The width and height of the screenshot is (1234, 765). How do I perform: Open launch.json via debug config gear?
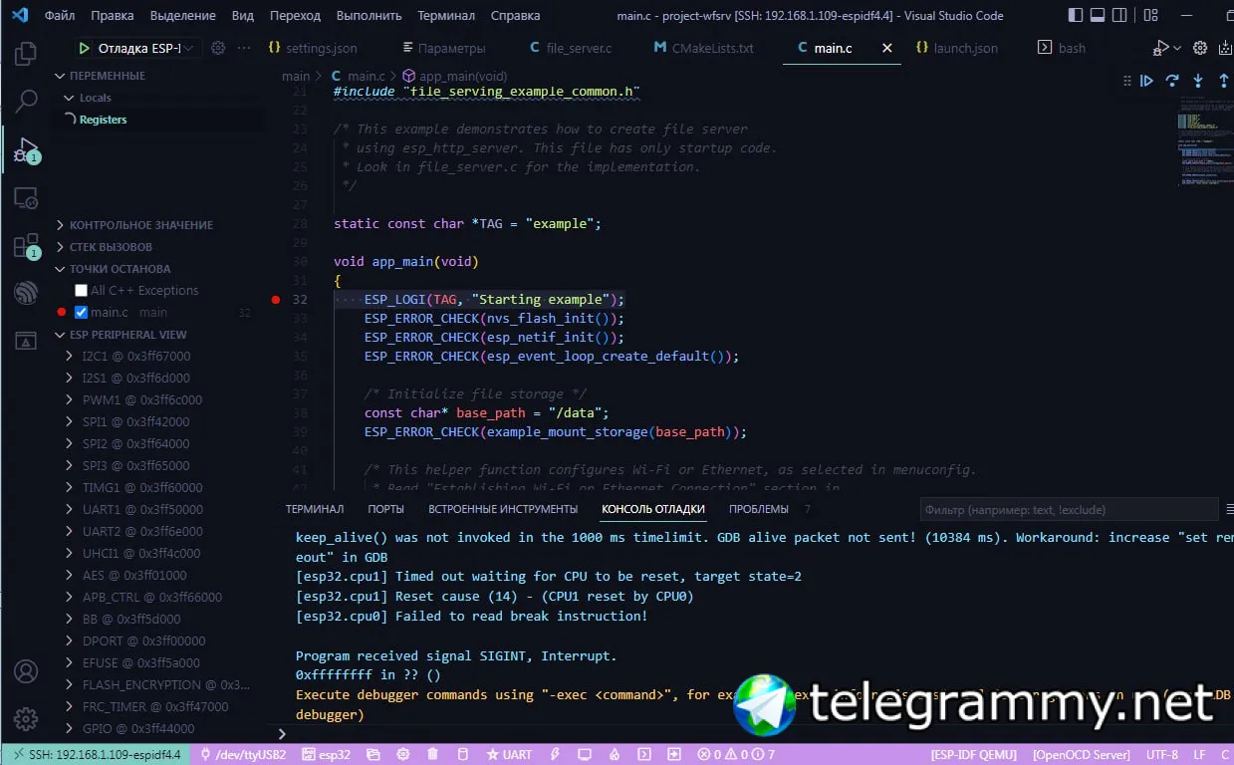[218, 48]
